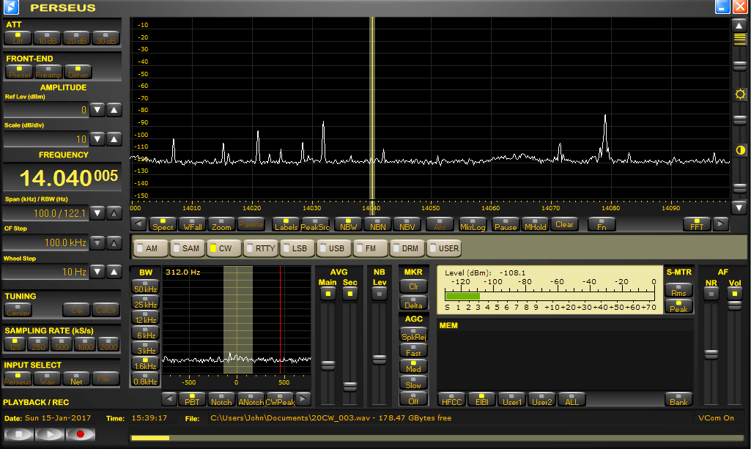Select Wav as input source
The height and width of the screenshot is (449, 751).
coord(47,379)
